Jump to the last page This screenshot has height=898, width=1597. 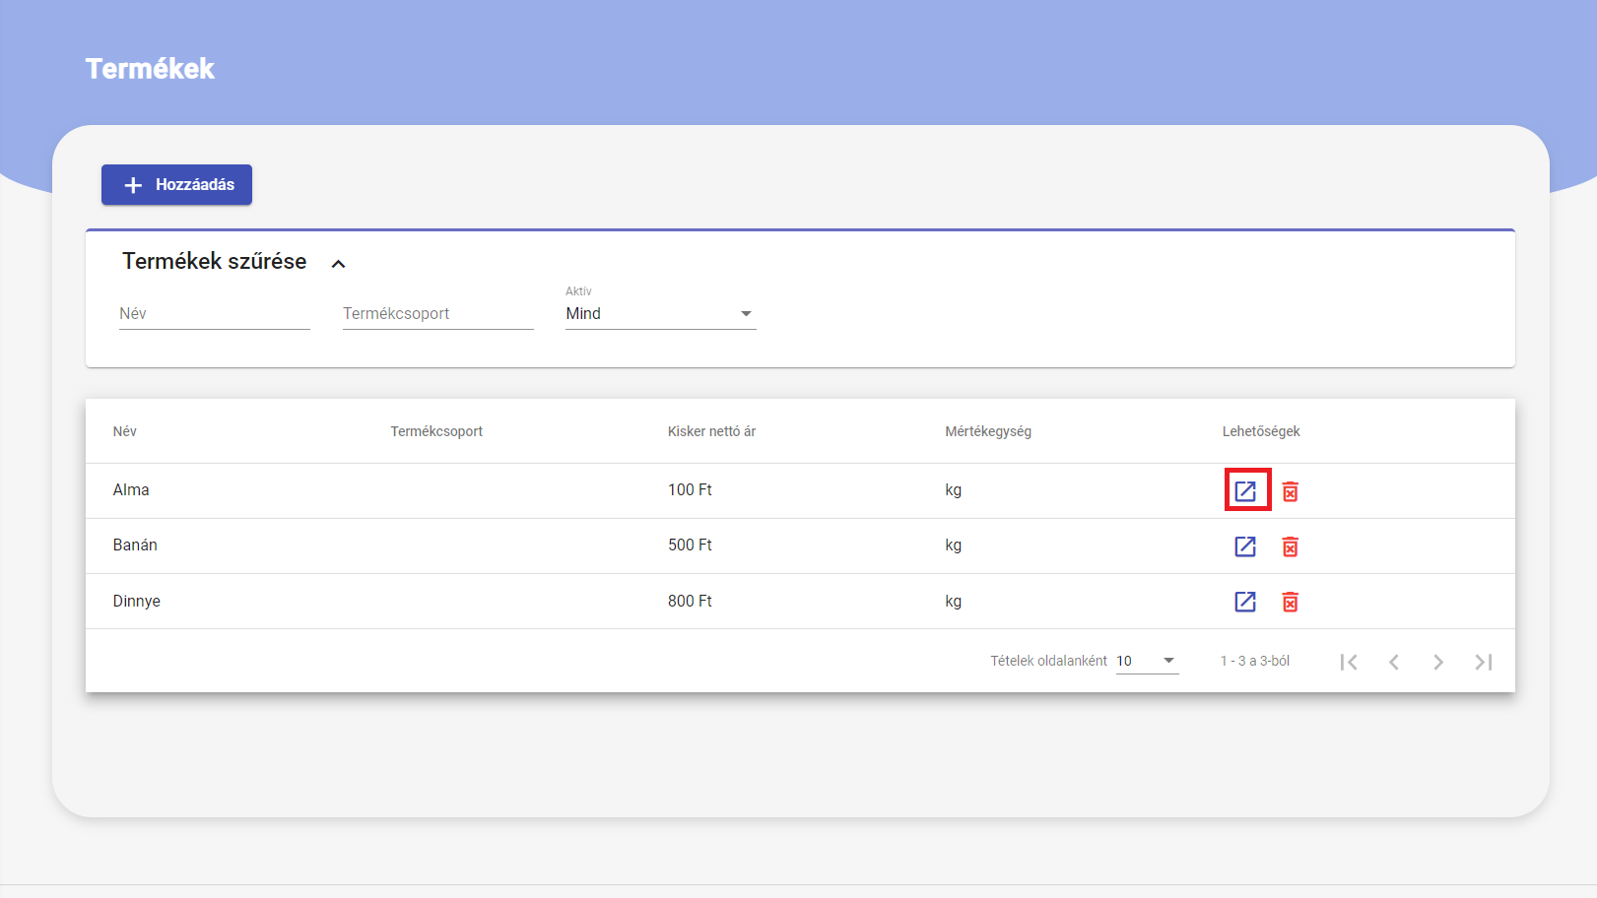click(x=1484, y=662)
